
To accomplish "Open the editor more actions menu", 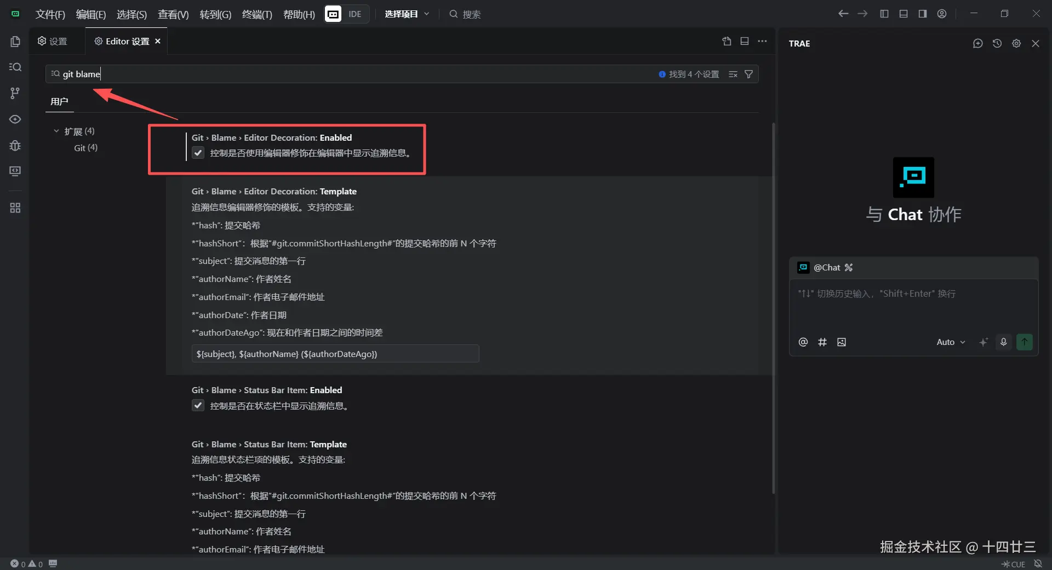I will click(x=762, y=41).
